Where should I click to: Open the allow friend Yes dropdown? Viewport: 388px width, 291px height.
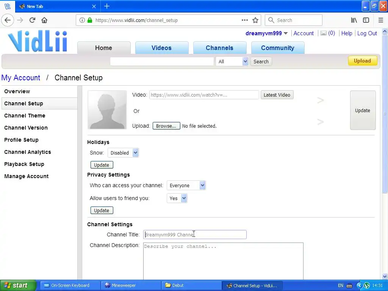[x=177, y=198]
